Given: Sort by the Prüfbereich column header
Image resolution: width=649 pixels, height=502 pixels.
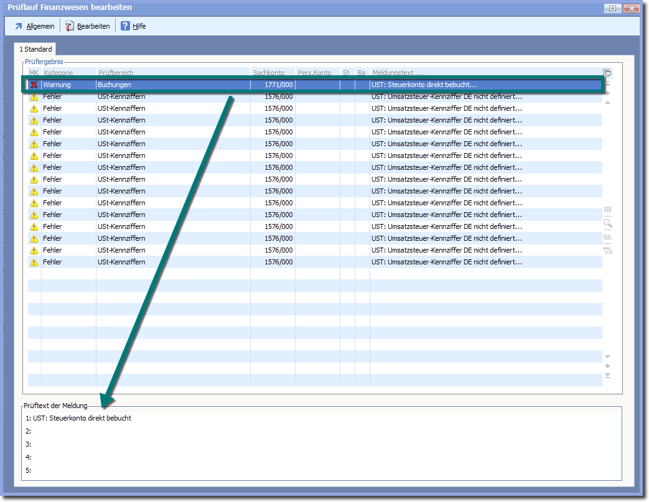Looking at the screenshot, I should 116,73.
